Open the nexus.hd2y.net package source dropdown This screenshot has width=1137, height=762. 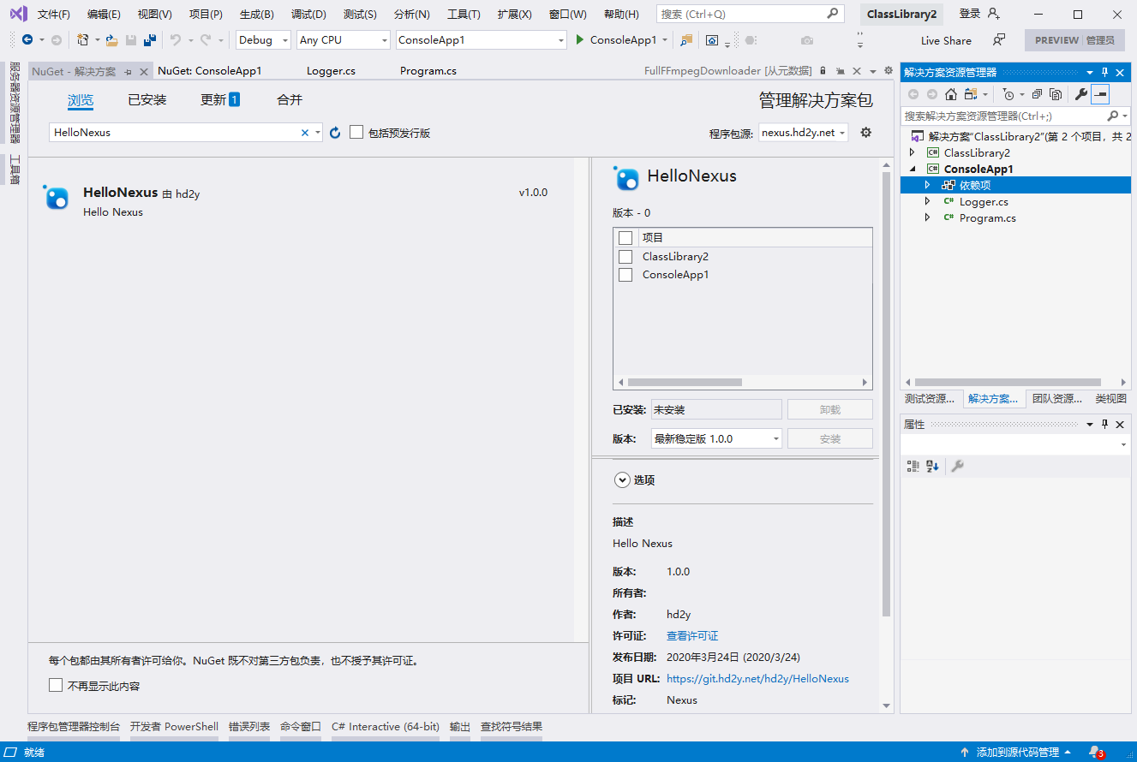click(x=804, y=133)
